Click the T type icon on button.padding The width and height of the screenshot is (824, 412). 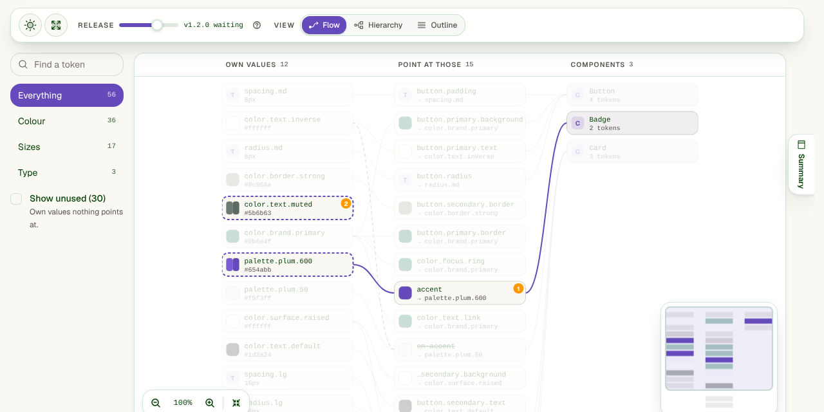(x=406, y=95)
